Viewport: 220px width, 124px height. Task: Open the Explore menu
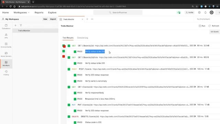coord(52,12)
